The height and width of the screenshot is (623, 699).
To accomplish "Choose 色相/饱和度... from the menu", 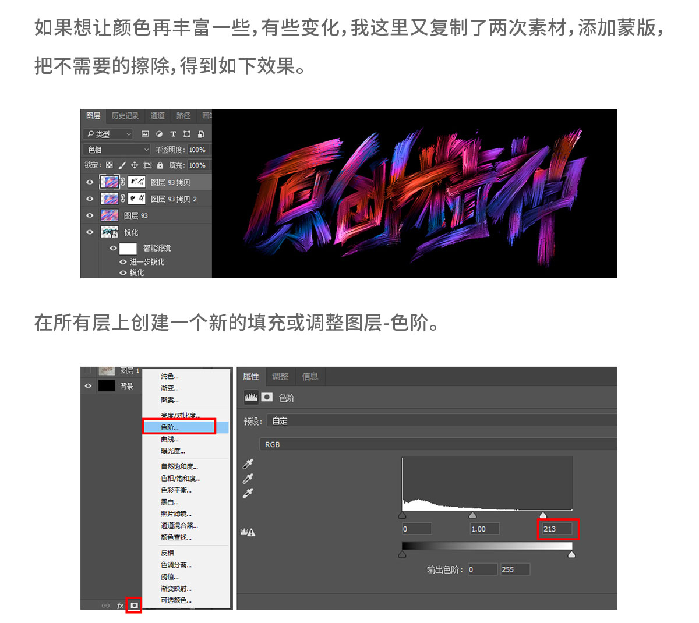I will tap(186, 478).
